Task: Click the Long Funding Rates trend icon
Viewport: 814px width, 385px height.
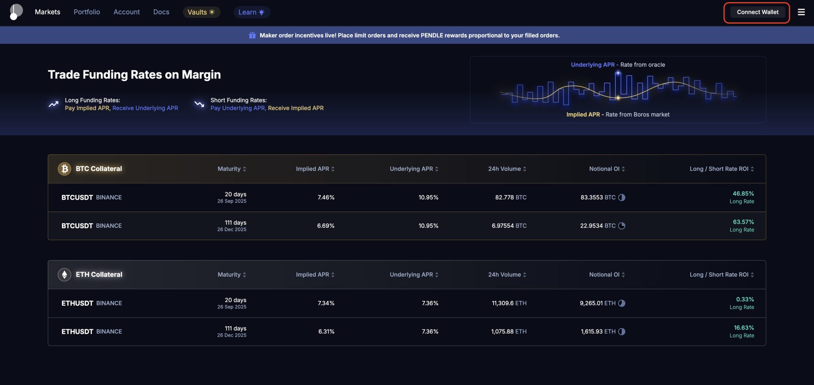Action: [x=53, y=104]
